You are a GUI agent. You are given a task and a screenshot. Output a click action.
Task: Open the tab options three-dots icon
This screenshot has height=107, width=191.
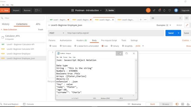click(145, 20)
